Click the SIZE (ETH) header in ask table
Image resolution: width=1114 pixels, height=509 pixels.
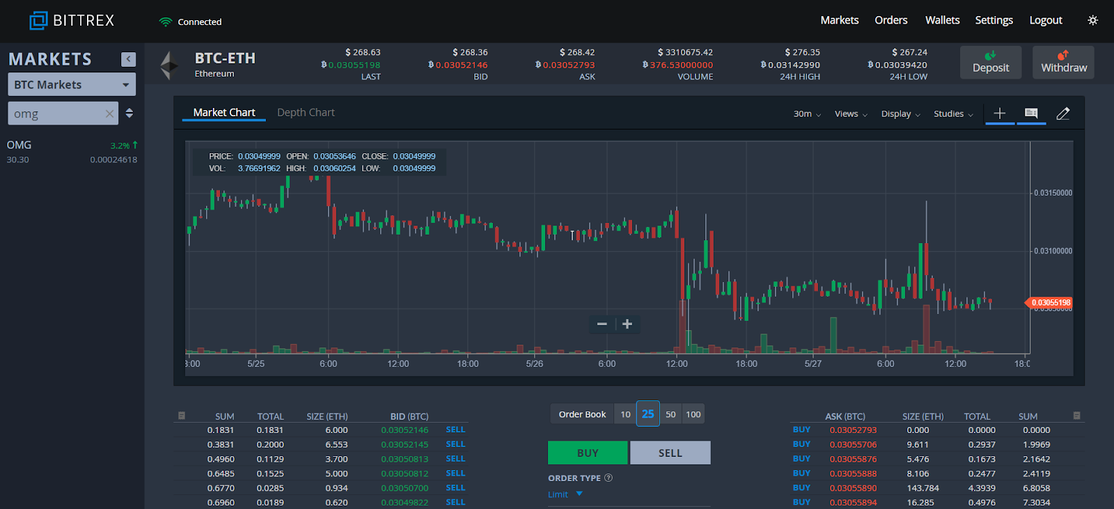pyautogui.click(x=923, y=416)
